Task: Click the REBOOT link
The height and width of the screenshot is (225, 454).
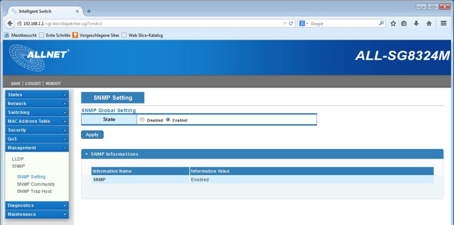Action: pos(53,84)
